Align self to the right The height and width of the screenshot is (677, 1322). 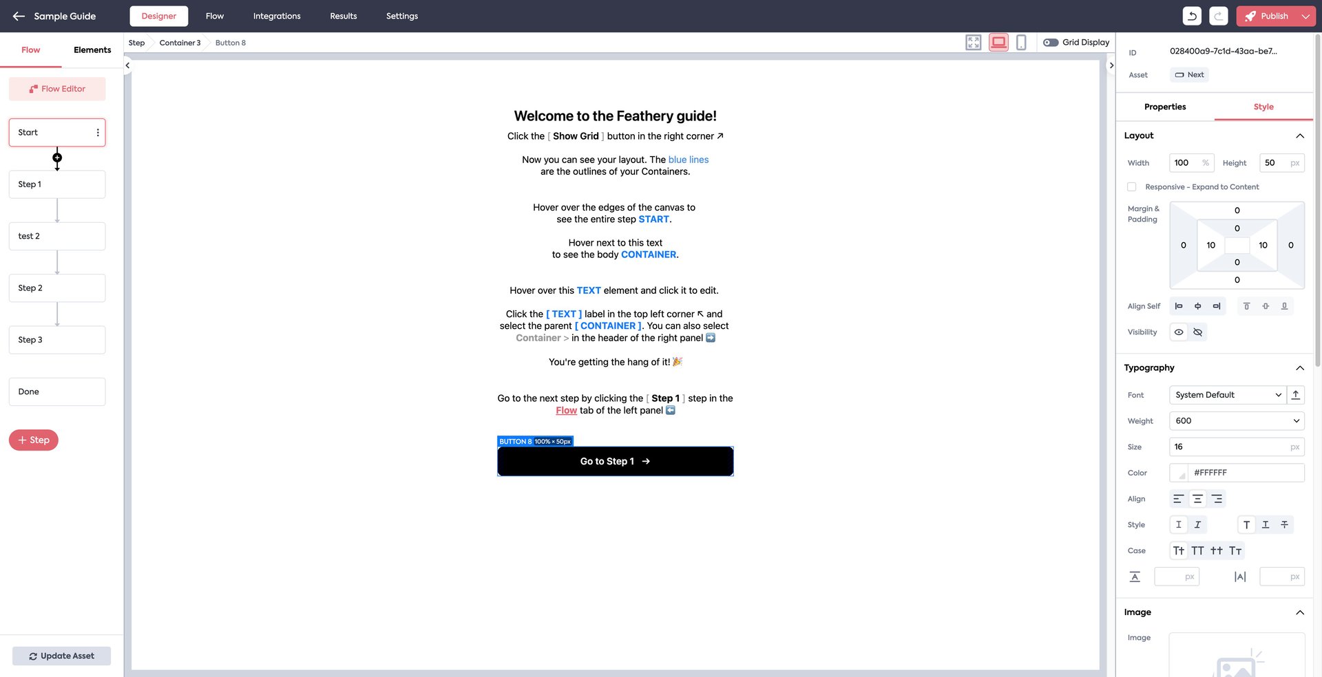pos(1217,306)
